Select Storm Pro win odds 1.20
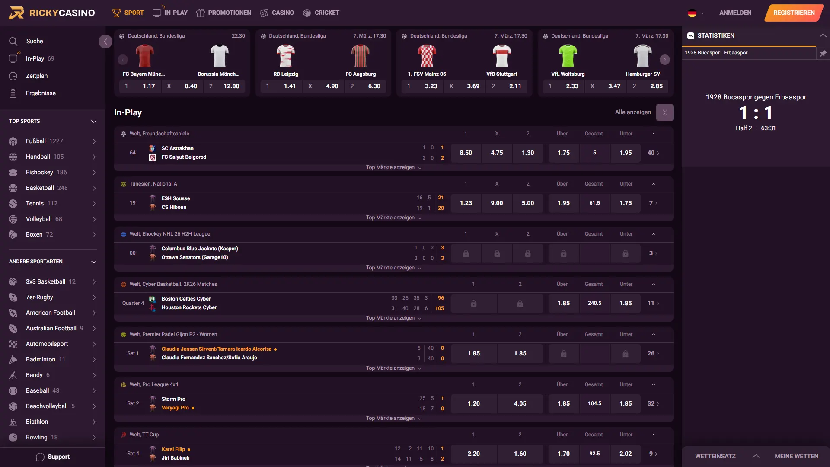Screen dimensions: 830x467 pos(474,403)
